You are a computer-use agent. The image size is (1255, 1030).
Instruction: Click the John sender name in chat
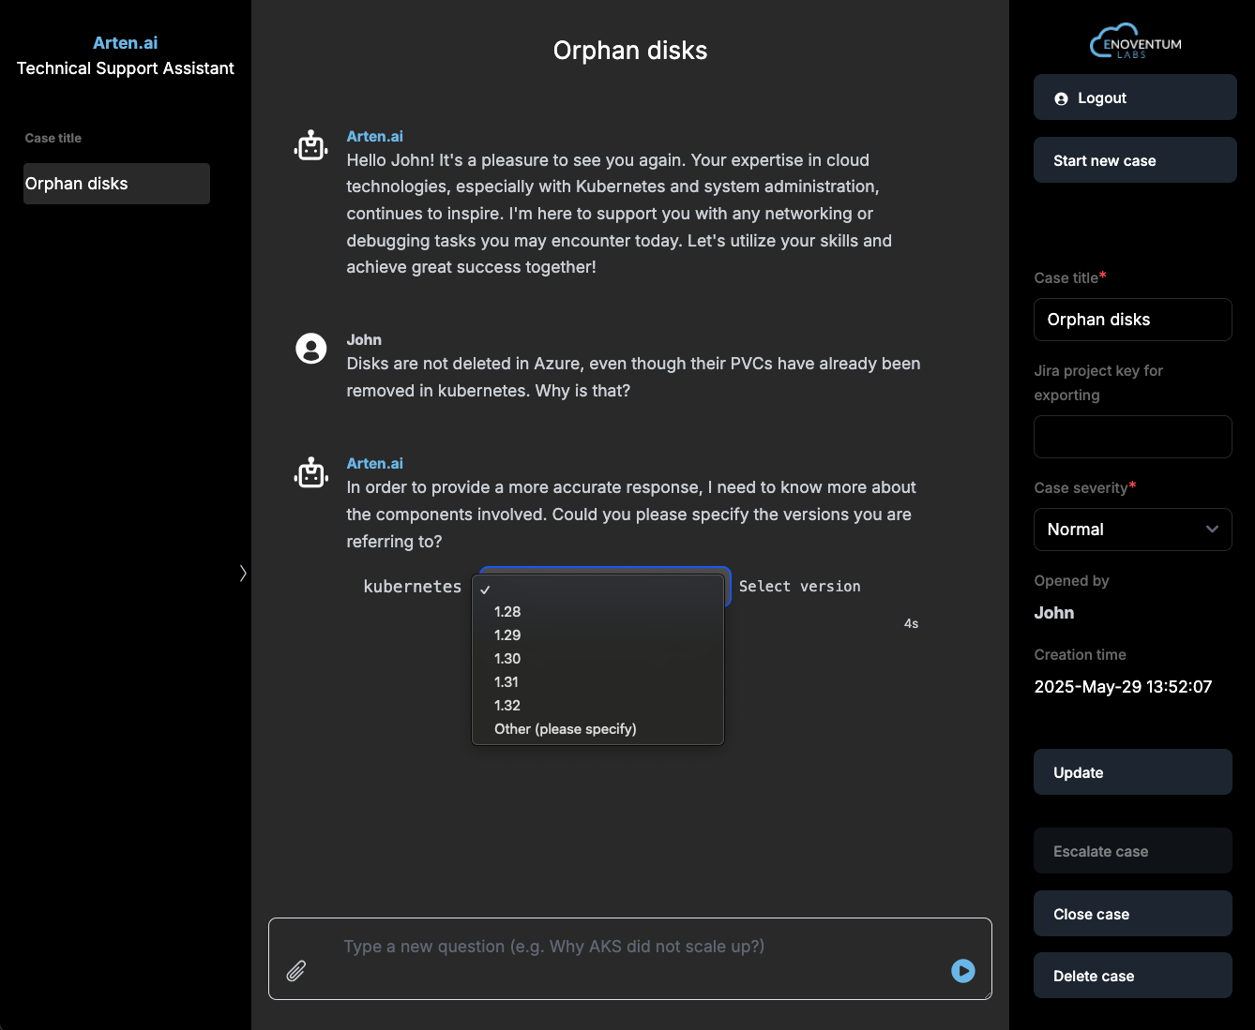pyautogui.click(x=364, y=340)
